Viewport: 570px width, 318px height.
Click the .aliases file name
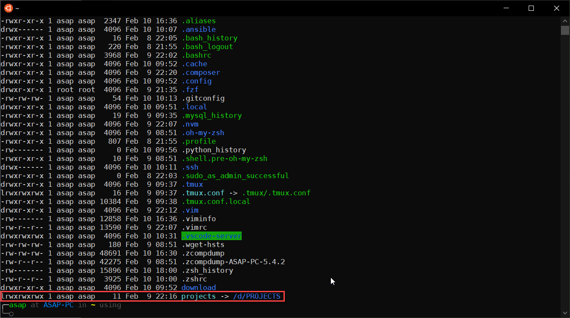[x=199, y=21]
